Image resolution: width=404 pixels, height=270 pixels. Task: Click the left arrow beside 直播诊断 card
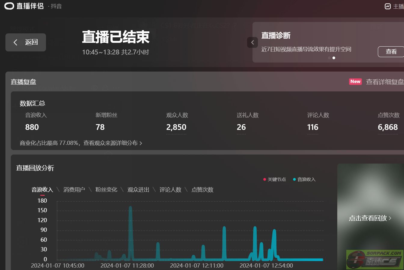coord(252,42)
